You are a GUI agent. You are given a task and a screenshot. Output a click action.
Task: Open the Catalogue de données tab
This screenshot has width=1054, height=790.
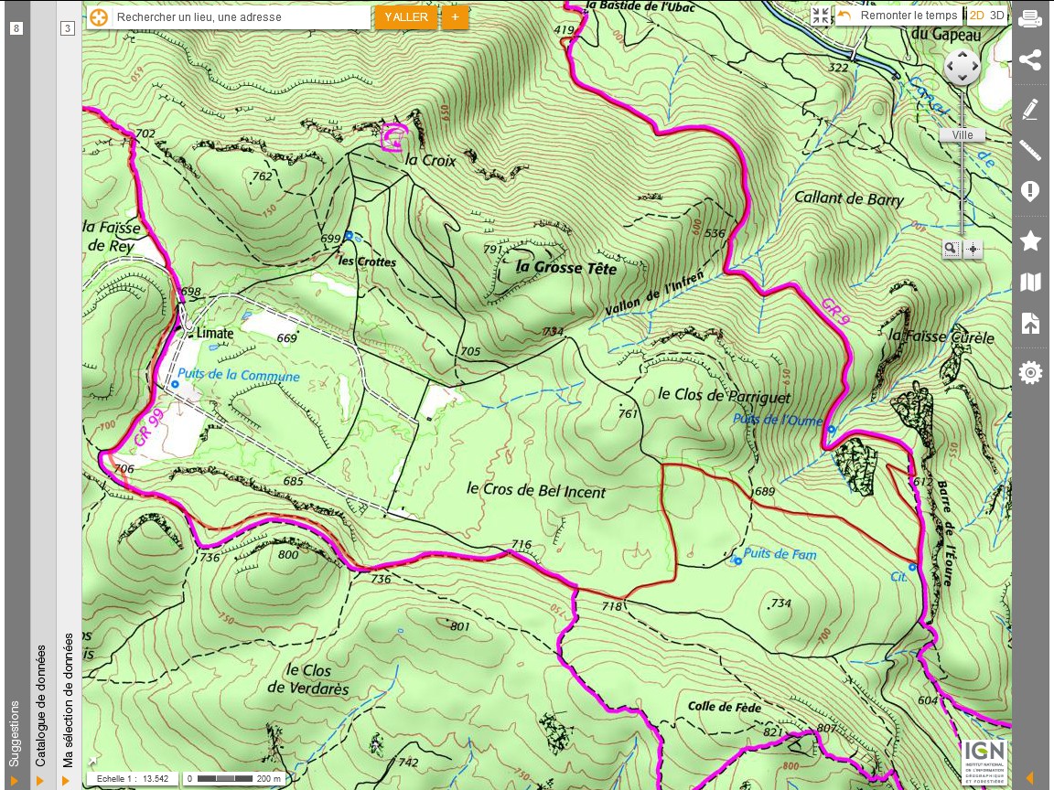click(40, 705)
